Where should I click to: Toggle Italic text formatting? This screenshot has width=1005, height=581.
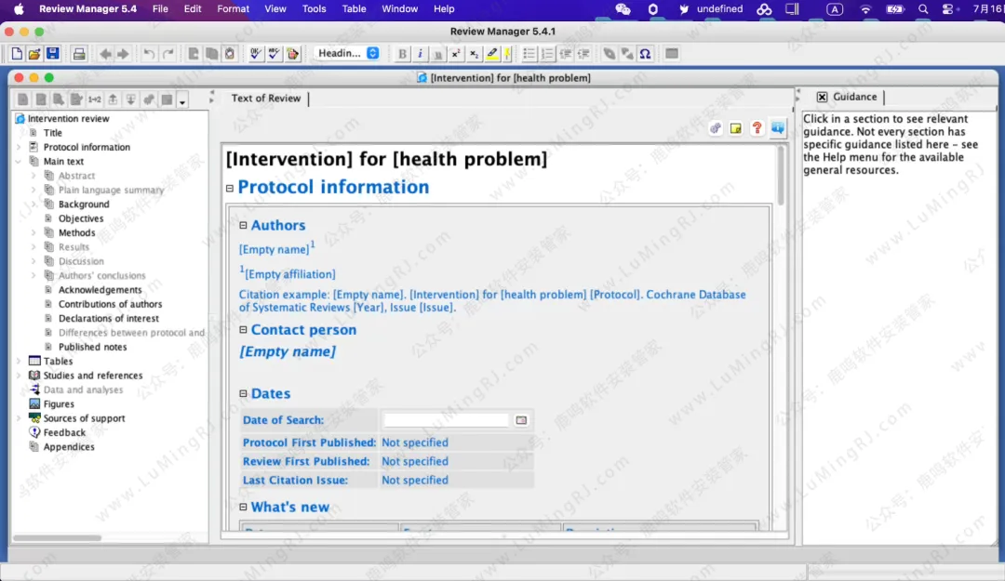pyautogui.click(x=420, y=54)
